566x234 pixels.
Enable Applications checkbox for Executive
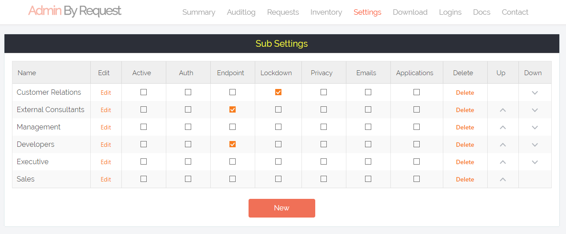pyautogui.click(x=417, y=161)
